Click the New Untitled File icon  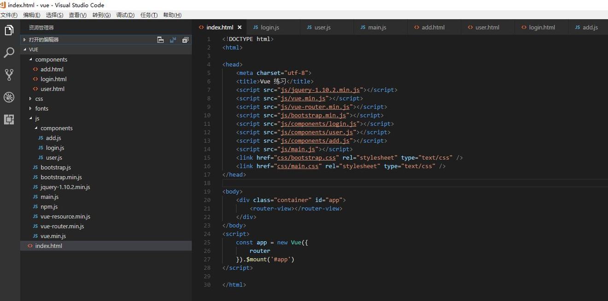160,40
